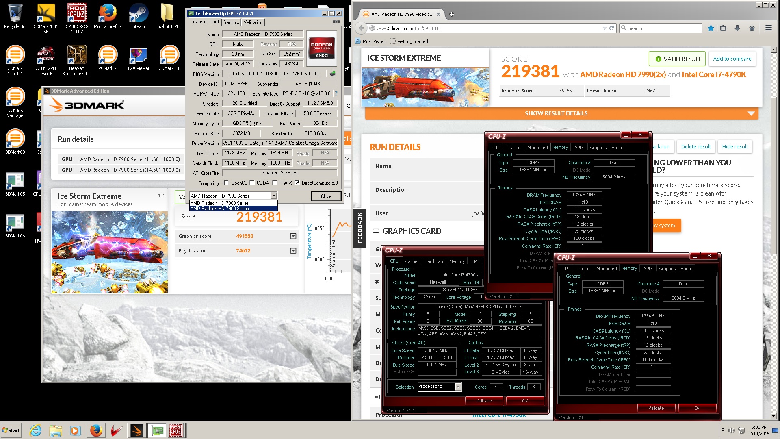780x439 pixels.
Task: Open hwbot3770k folder on desktop
Action: 169,17
